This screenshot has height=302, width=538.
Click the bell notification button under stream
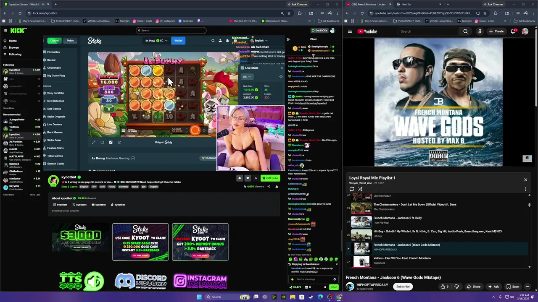click(240, 178)
